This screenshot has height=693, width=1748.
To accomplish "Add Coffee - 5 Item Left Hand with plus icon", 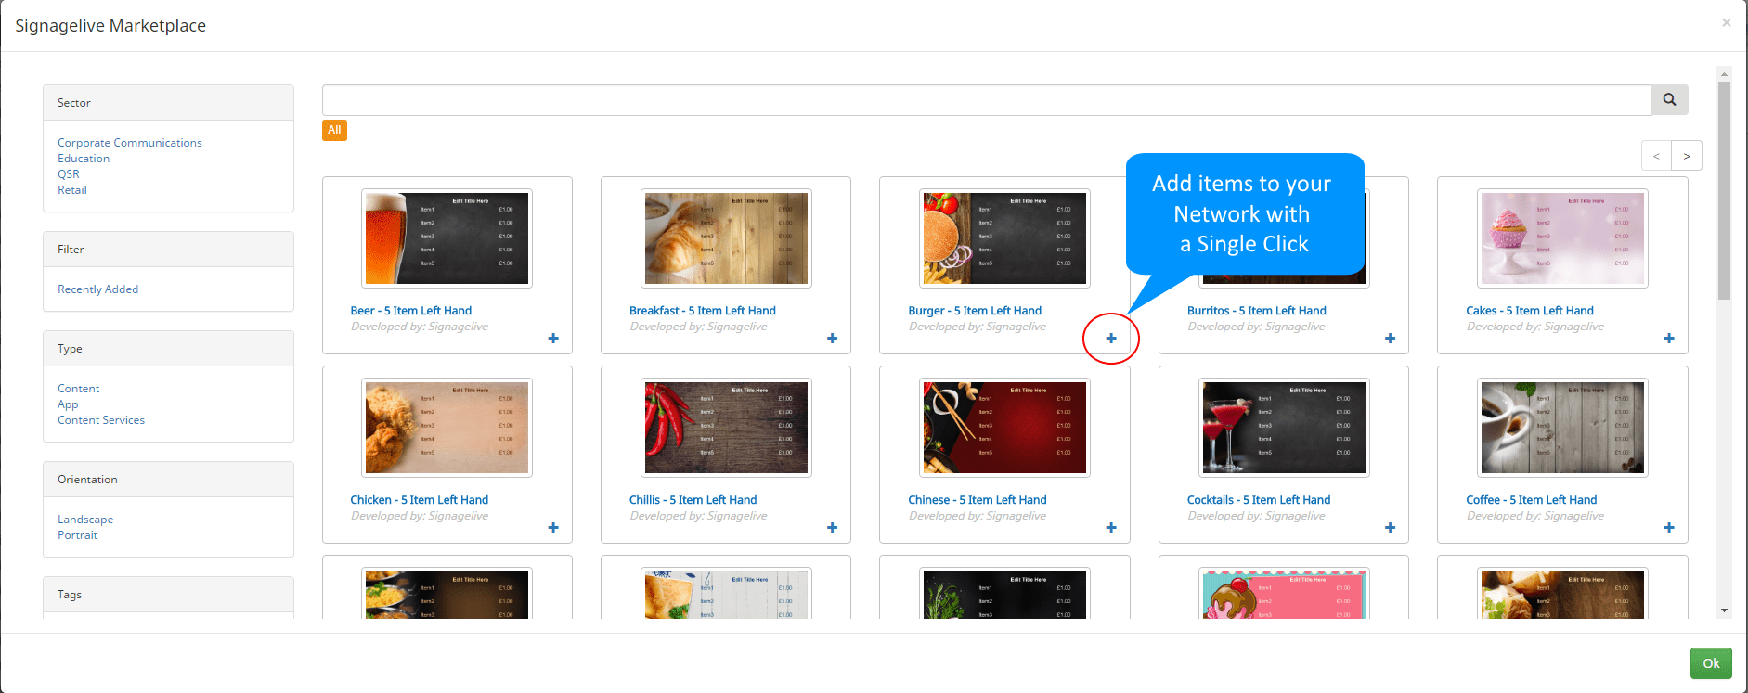I will pos(1669,528).
